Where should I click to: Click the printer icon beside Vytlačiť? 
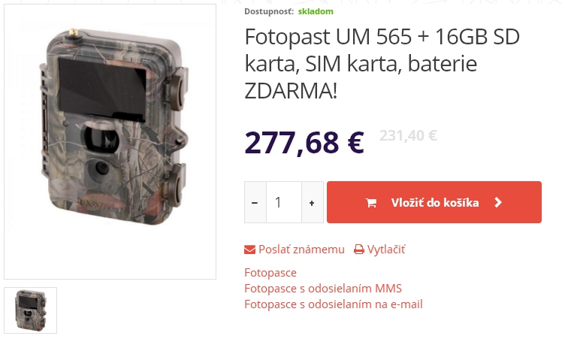[359, 250]
